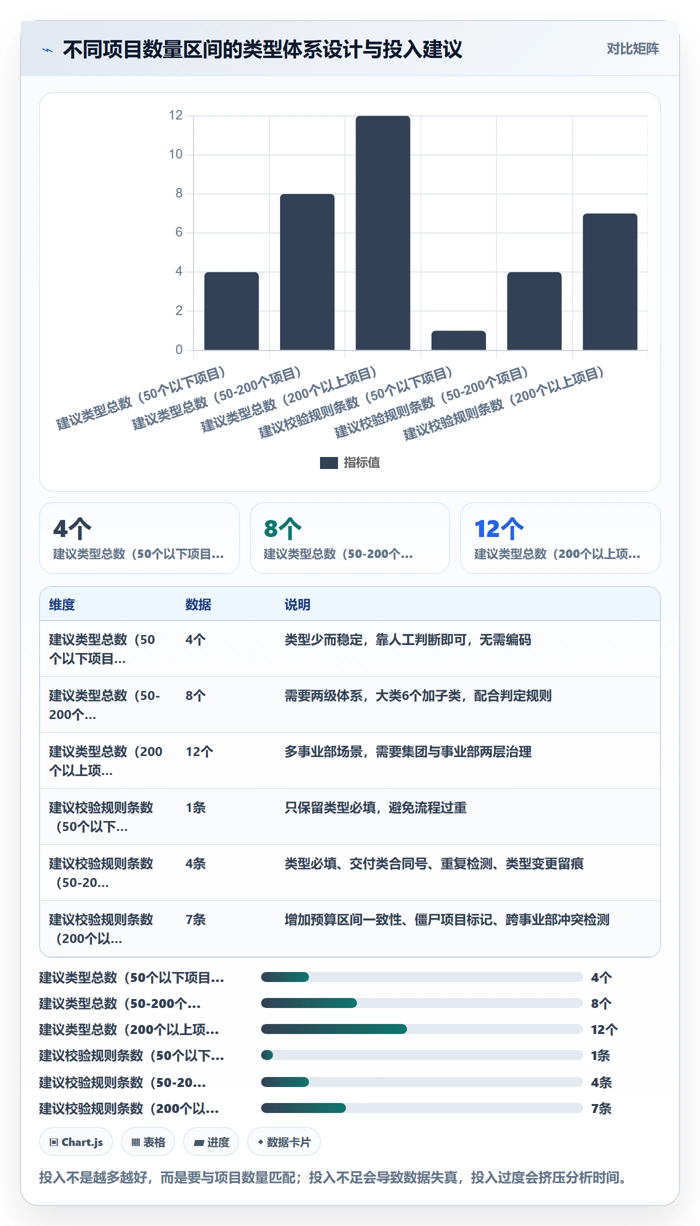Click the chart bar valued 8
Screen dimensions: 700x1226
point(307,272)
